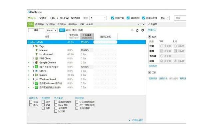
Task: Switch to the 过滤列表 tab
Action: tap(51, 24)
